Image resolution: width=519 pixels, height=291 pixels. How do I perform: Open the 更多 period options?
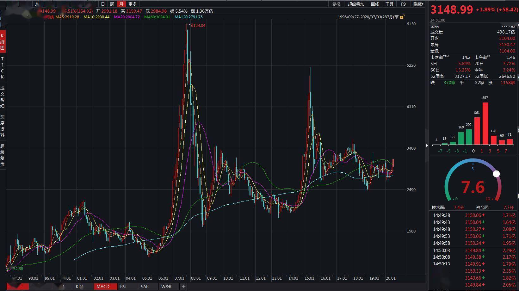tap(133, 4)
